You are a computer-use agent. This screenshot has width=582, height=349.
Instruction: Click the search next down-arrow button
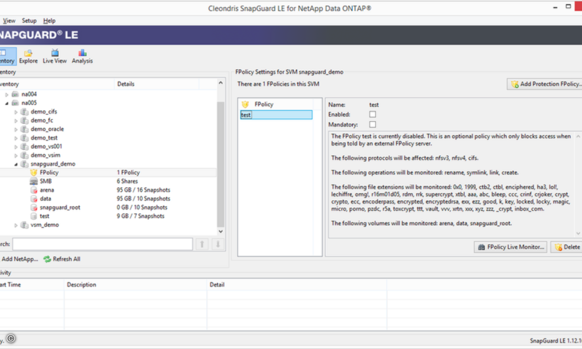[218, 244]
